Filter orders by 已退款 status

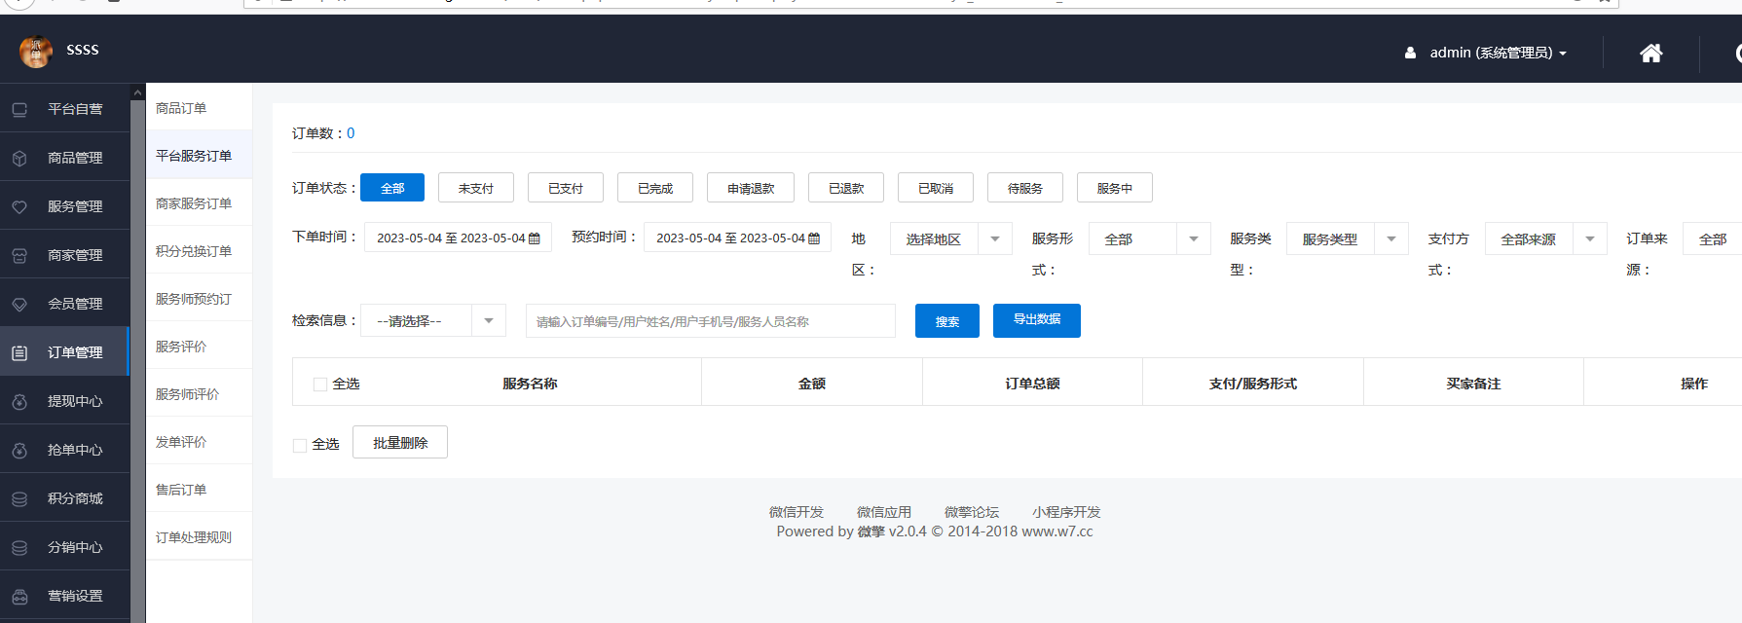(x=846, y=188)
